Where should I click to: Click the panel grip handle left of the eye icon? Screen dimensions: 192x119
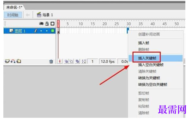pos(5,24)
